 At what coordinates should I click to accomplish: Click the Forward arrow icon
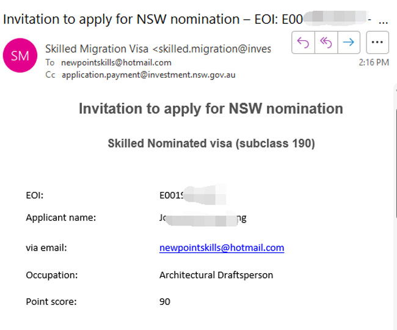[349, 42]
